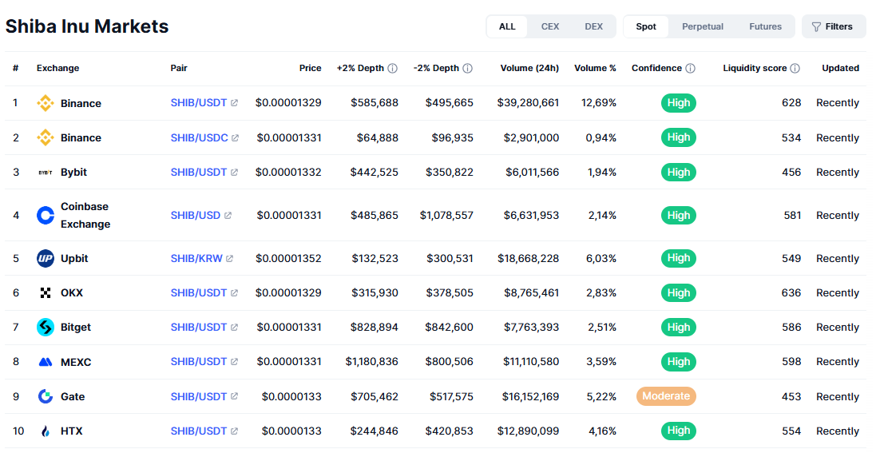The width and height of the screenshot is (876, 453).
Task: Open the Filters button
Action: pos(833,27)
